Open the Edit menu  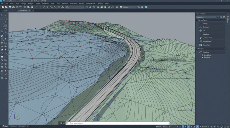[7, 4]
